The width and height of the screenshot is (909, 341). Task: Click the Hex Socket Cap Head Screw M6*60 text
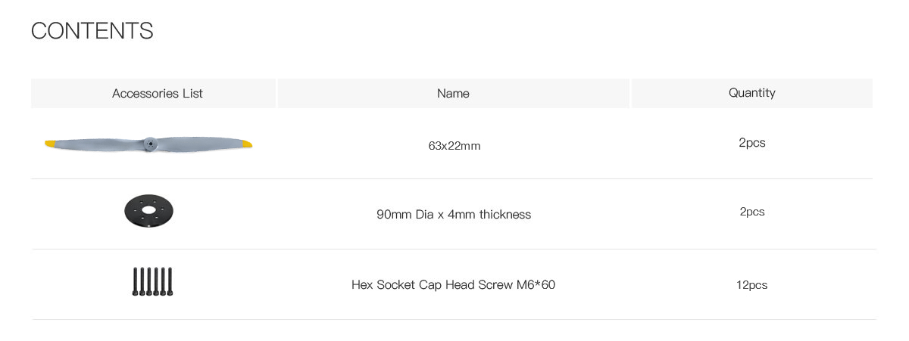point(453,285)
